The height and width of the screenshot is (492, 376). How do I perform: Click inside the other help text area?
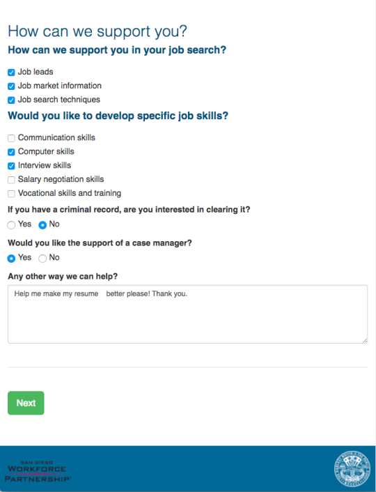[x=187, y=314]
